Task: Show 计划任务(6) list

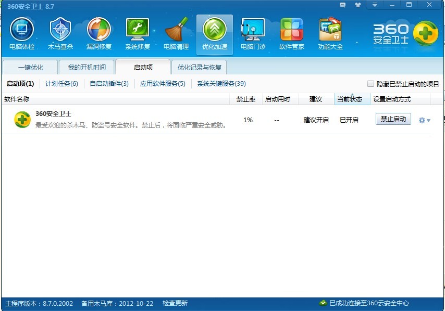Action: [x=61, y=84]
